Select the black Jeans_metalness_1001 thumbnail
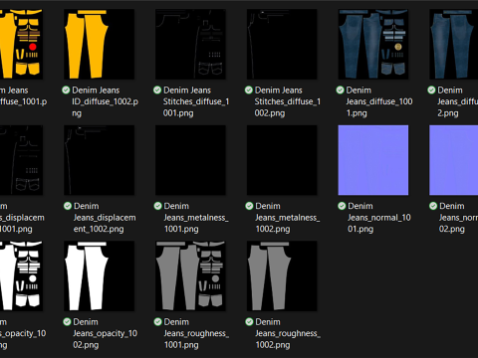The height and width of the screenshot is (358, 478). coord(190,160)
